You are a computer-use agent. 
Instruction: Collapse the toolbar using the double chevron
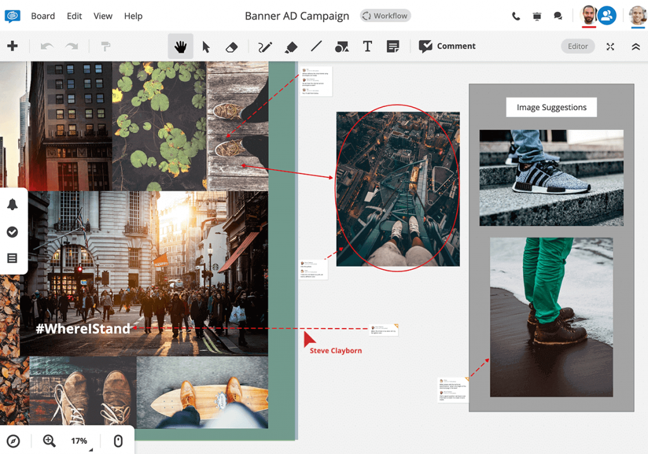(635, 46)
